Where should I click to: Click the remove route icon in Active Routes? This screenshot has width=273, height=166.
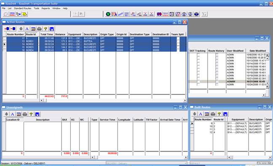click(x=13, y=29)
